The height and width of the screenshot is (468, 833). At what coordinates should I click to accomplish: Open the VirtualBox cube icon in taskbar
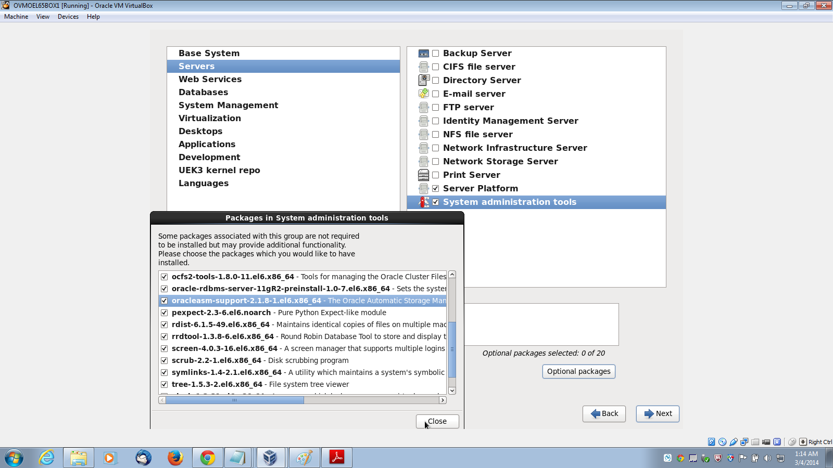270,458
